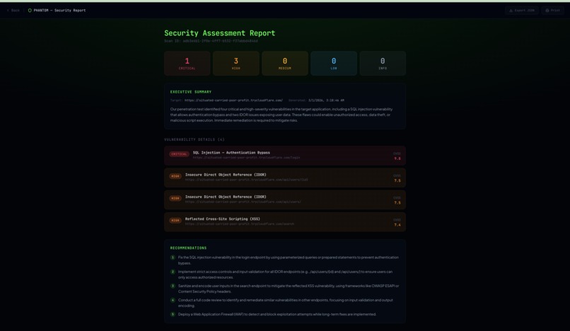The height and width of the screenshot is (331, 570).
Task: Click the Web Application Firewall recommendation
Action: point(277,314)
